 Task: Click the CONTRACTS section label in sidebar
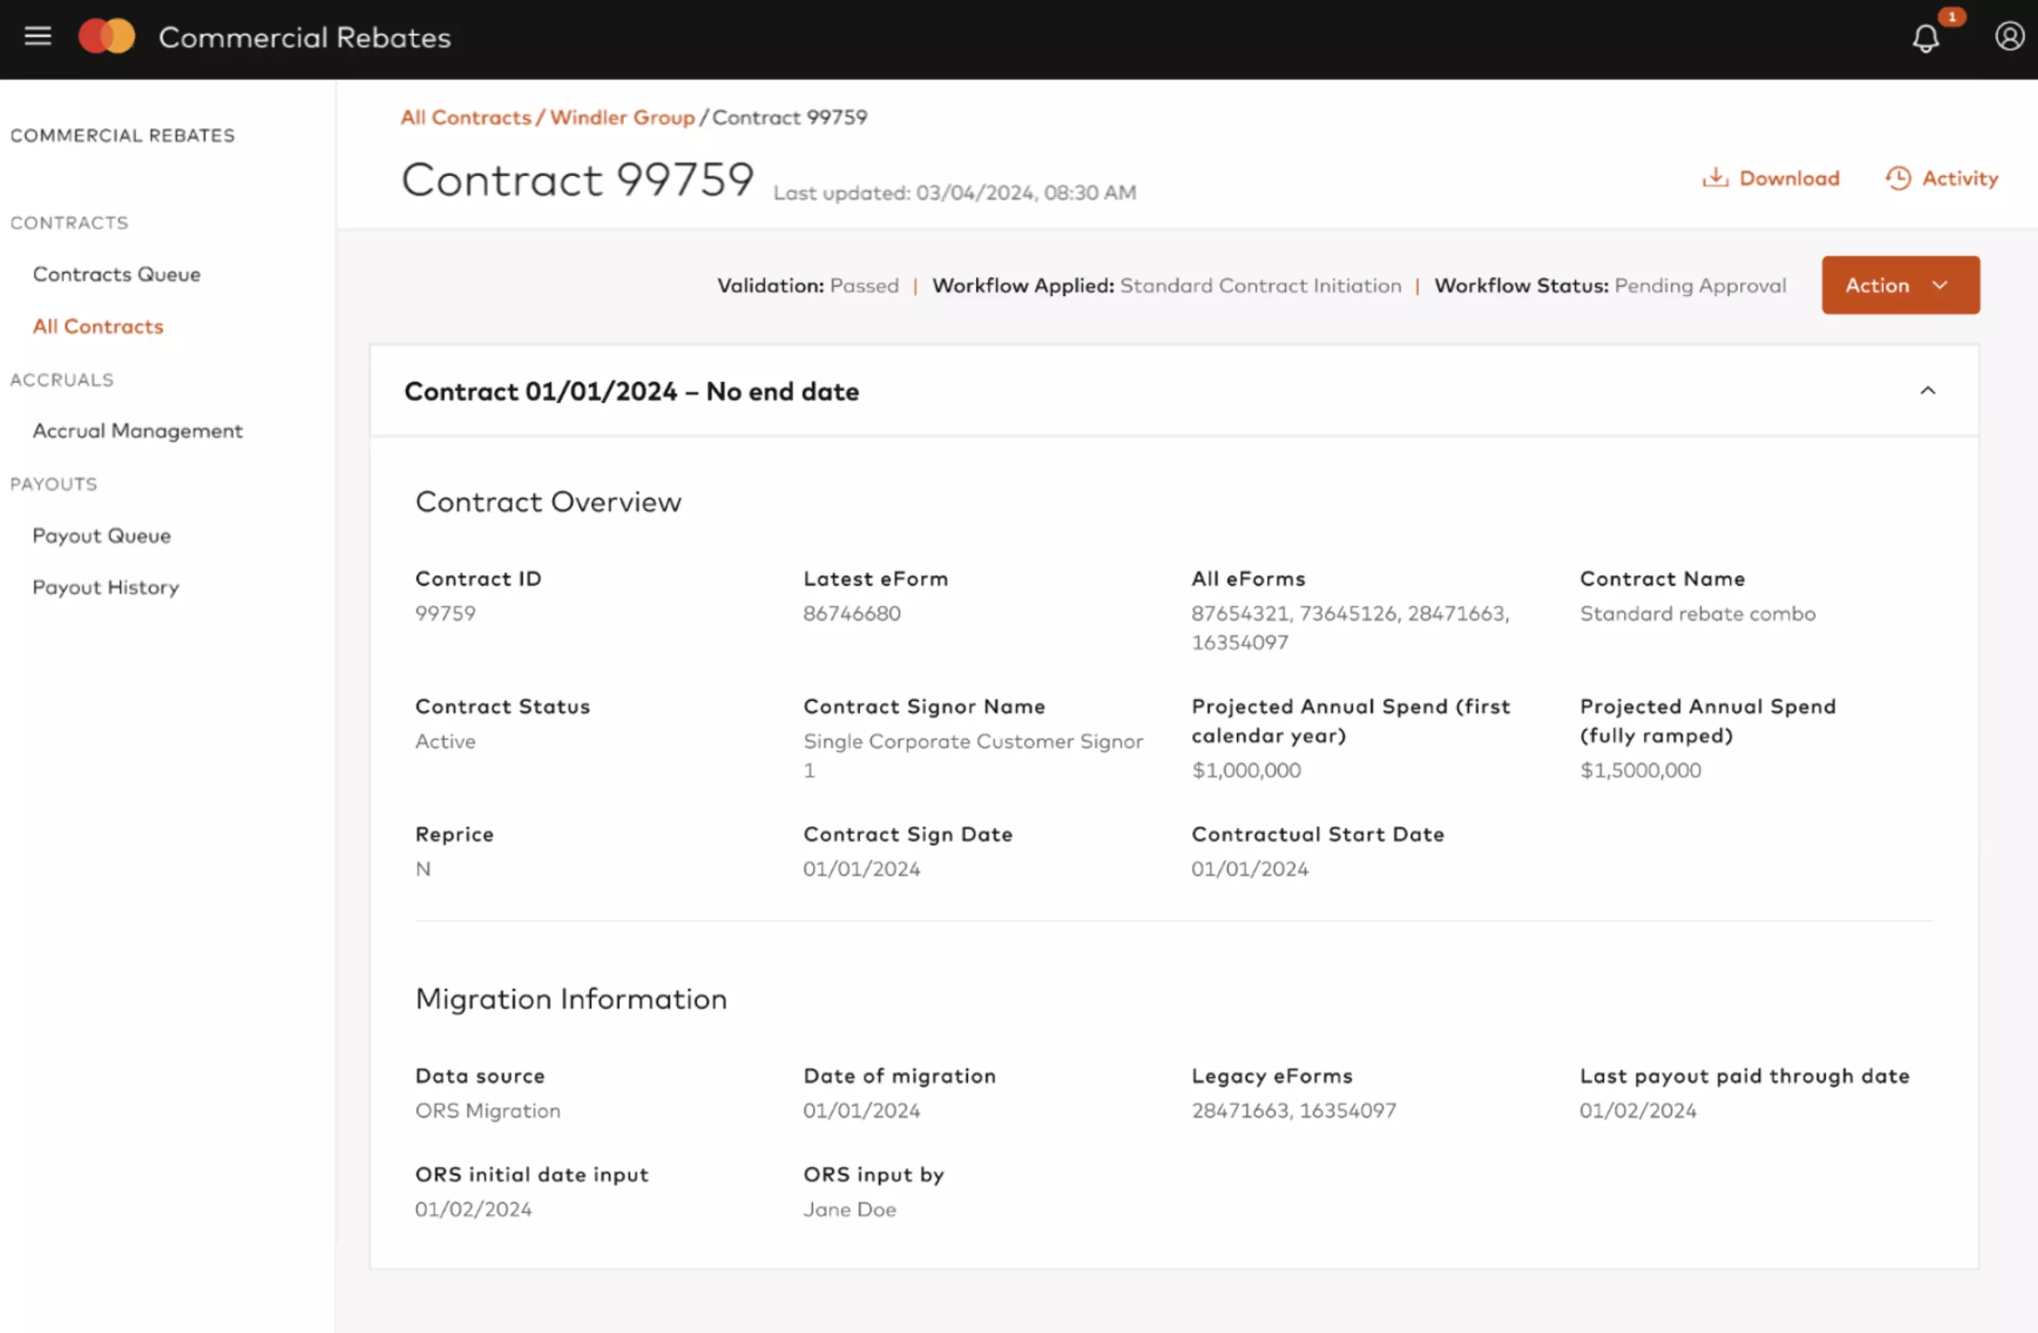click(70, 223)
